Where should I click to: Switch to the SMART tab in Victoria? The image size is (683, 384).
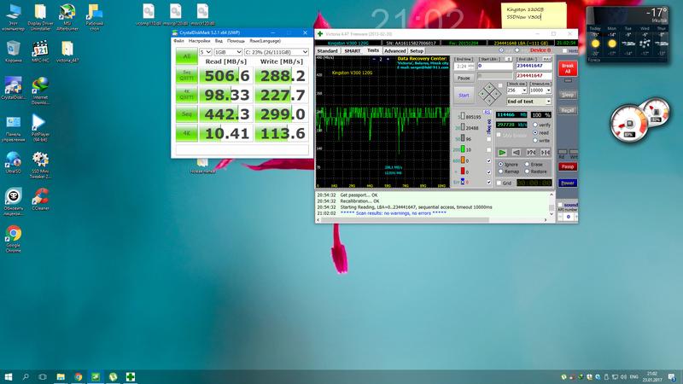pyautogui.click(x=353, y=51)
